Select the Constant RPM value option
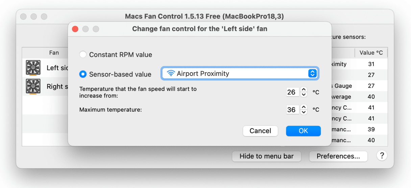411x188 pixels. (x=83, y=55)
